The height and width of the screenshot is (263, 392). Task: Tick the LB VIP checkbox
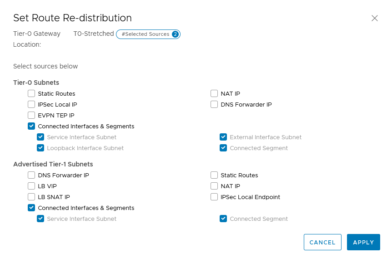click(31, 186)
